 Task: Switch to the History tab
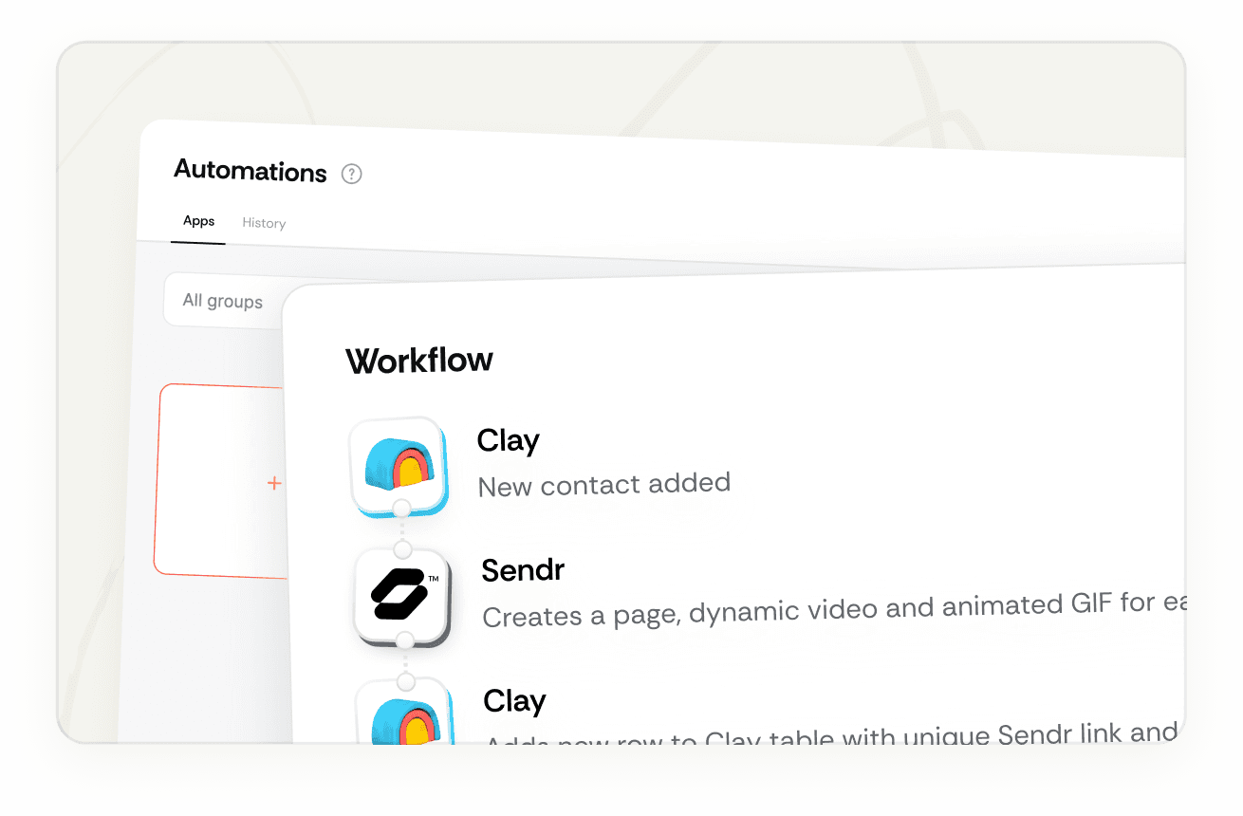pos(264,223)
